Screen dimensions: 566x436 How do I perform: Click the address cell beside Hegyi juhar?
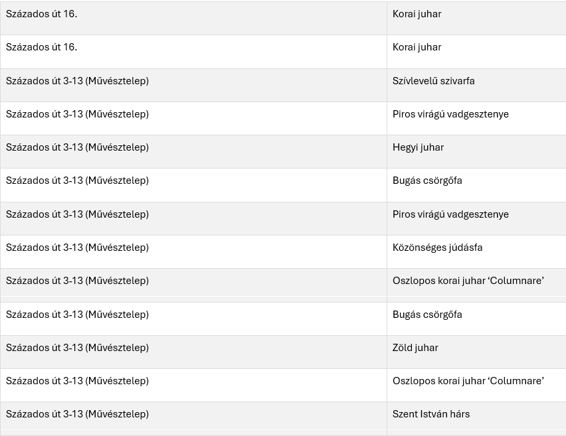coord(77,147)
